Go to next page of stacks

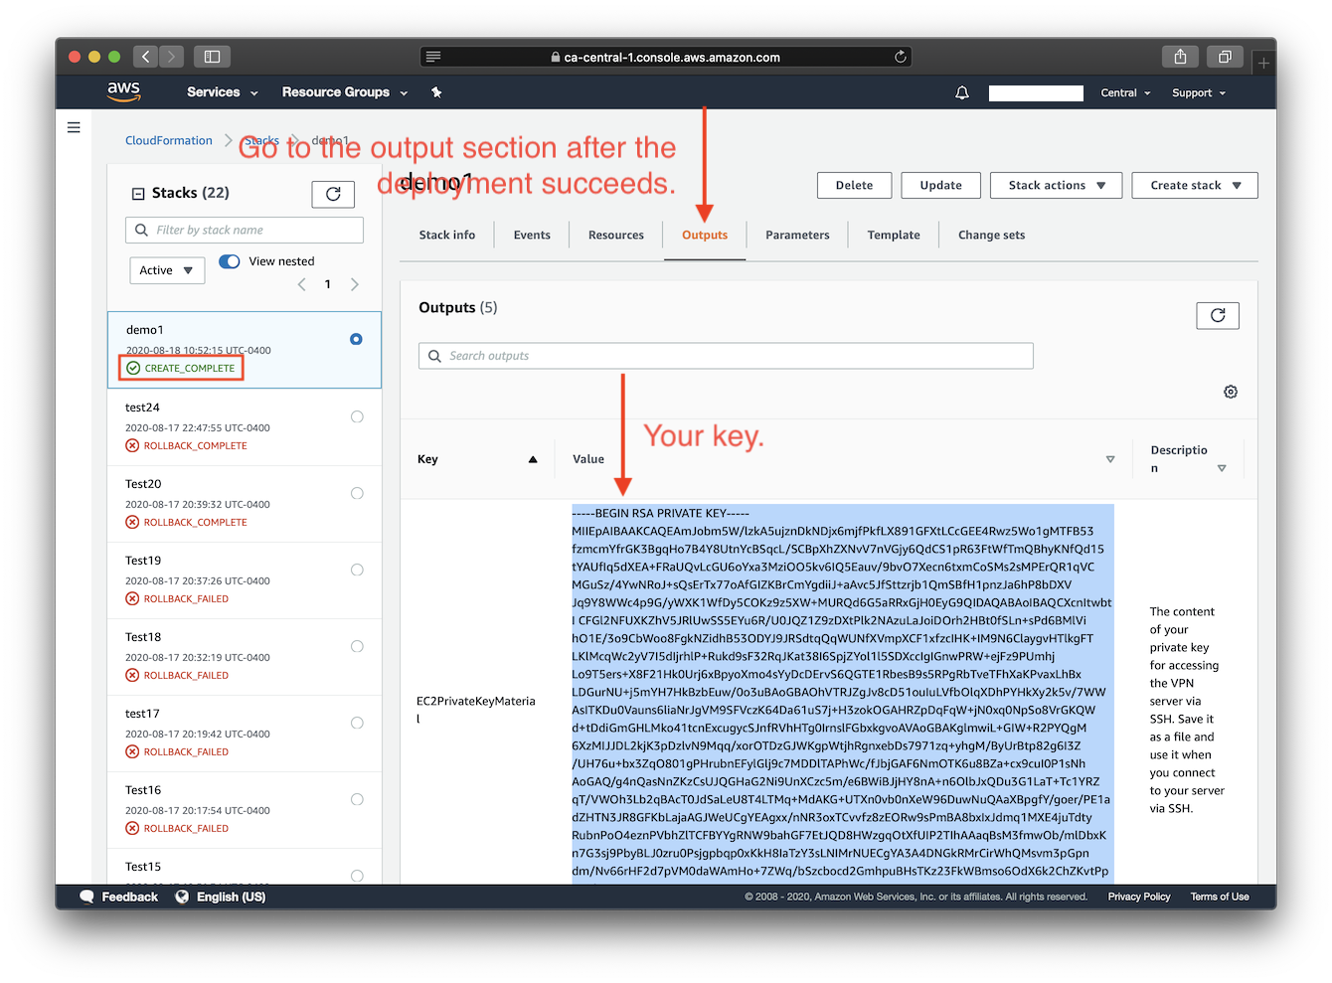click(355, 284)
